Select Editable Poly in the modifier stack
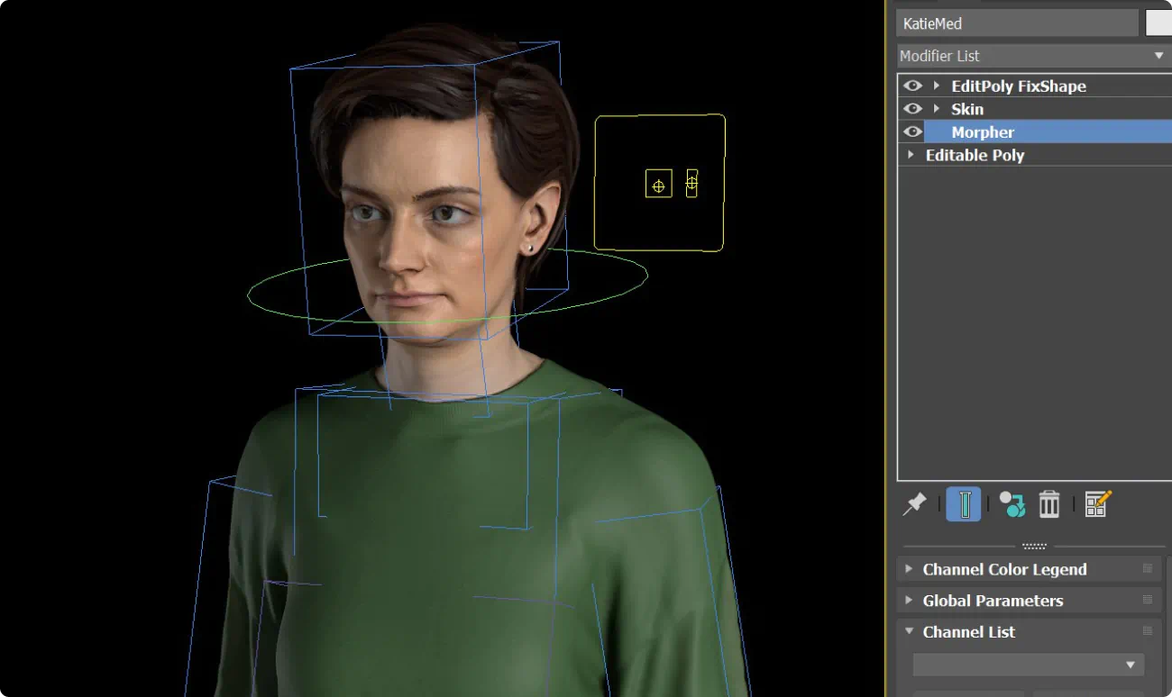 tap(975, 154)
